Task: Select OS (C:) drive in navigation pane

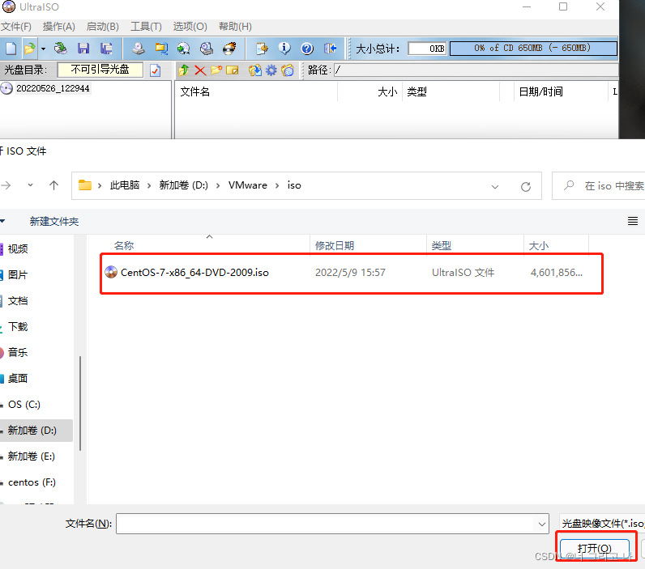Action: (23, 405)
